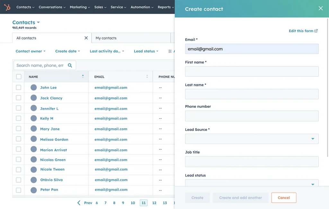Click the Cancel button
The image size is (329, 209).
tap(284, 198)
